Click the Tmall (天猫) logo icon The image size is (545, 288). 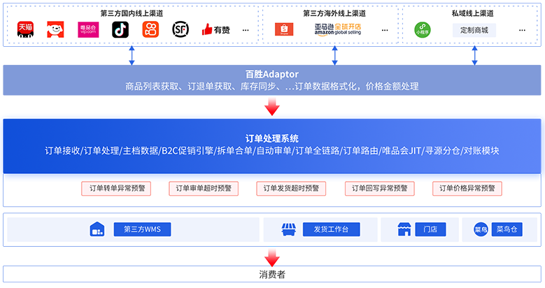(x=25, y=30)
